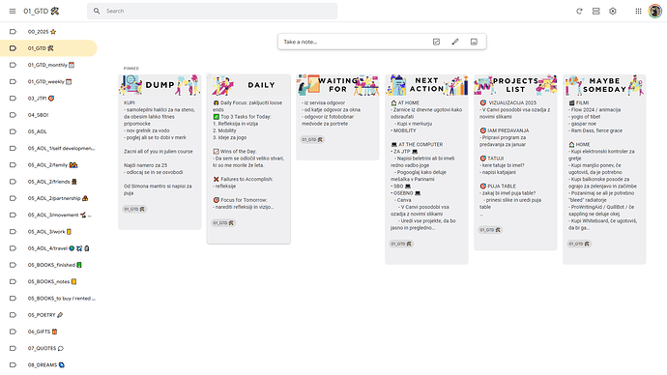Image resolution: width=667 pixels, height=375 pixels.
Task: Start a new note with drawing
Action: coord(455,42)
